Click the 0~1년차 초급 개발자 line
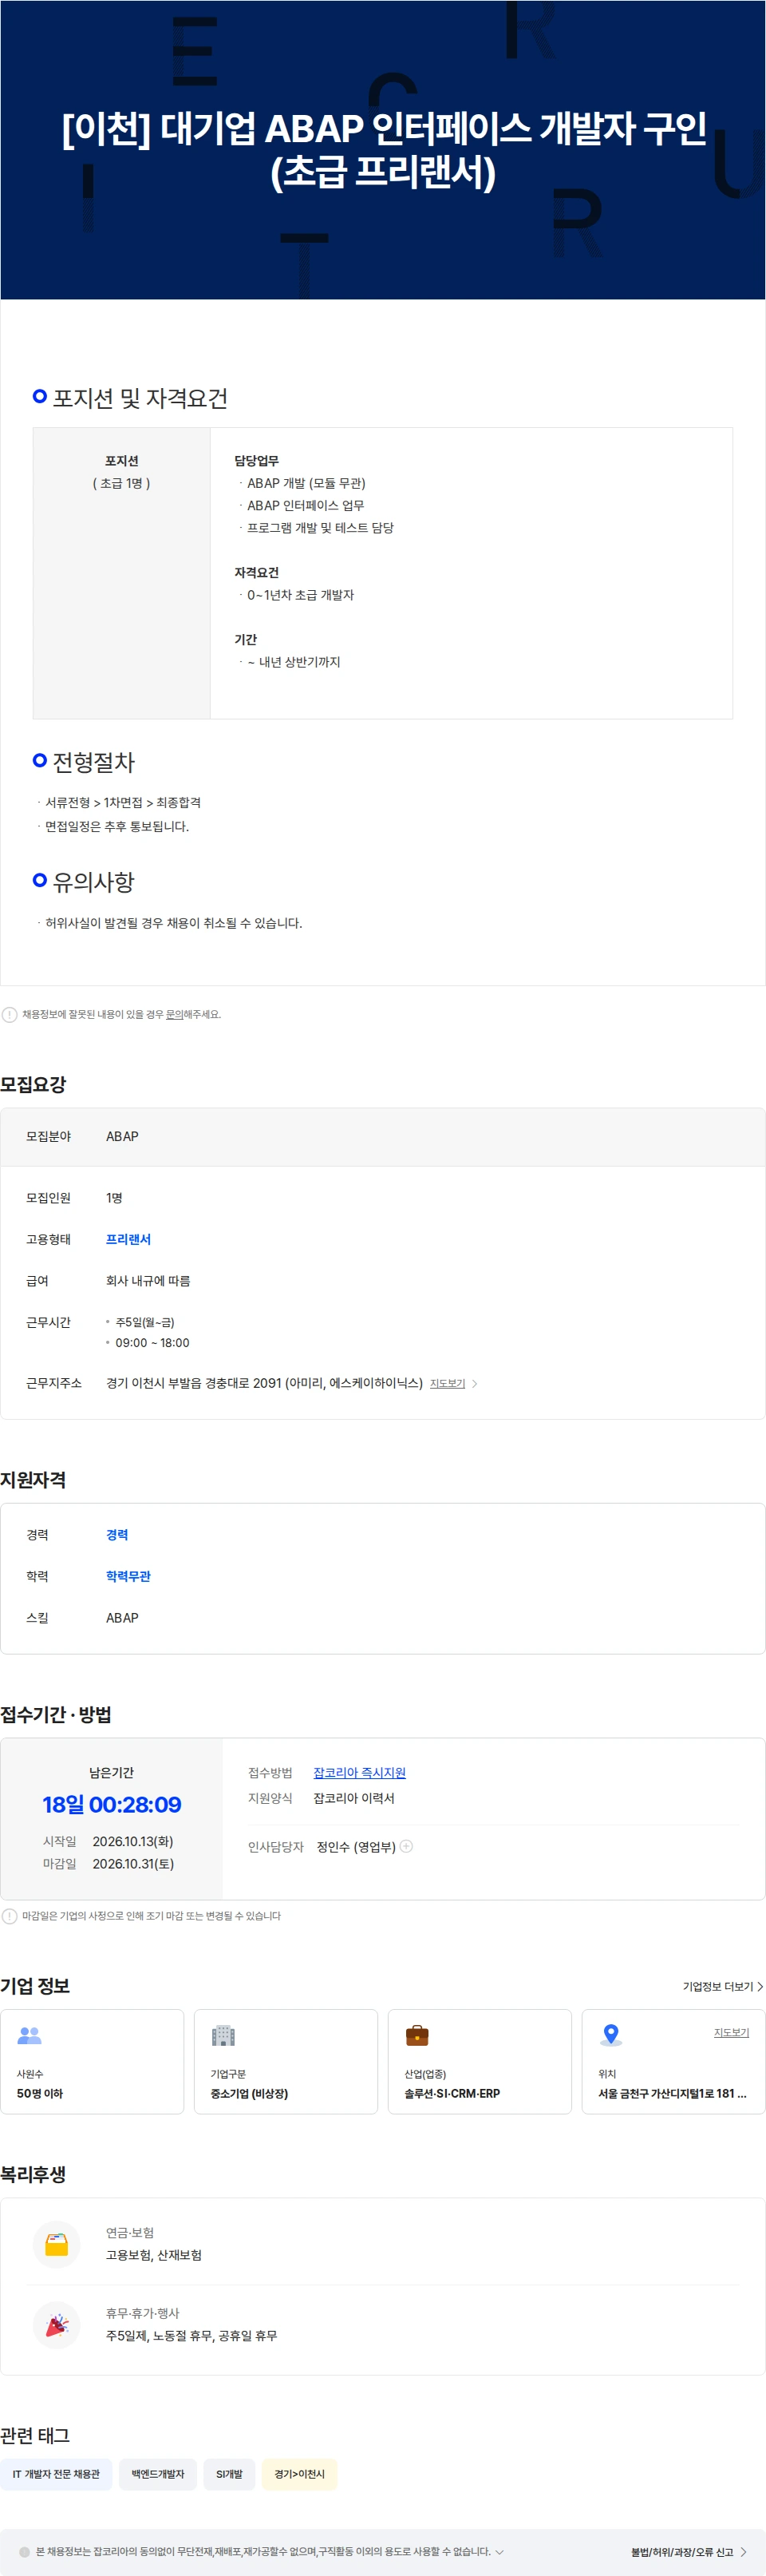Image resolution: width=766 pixels, height=2576 pixels. [x=301, y=594]
